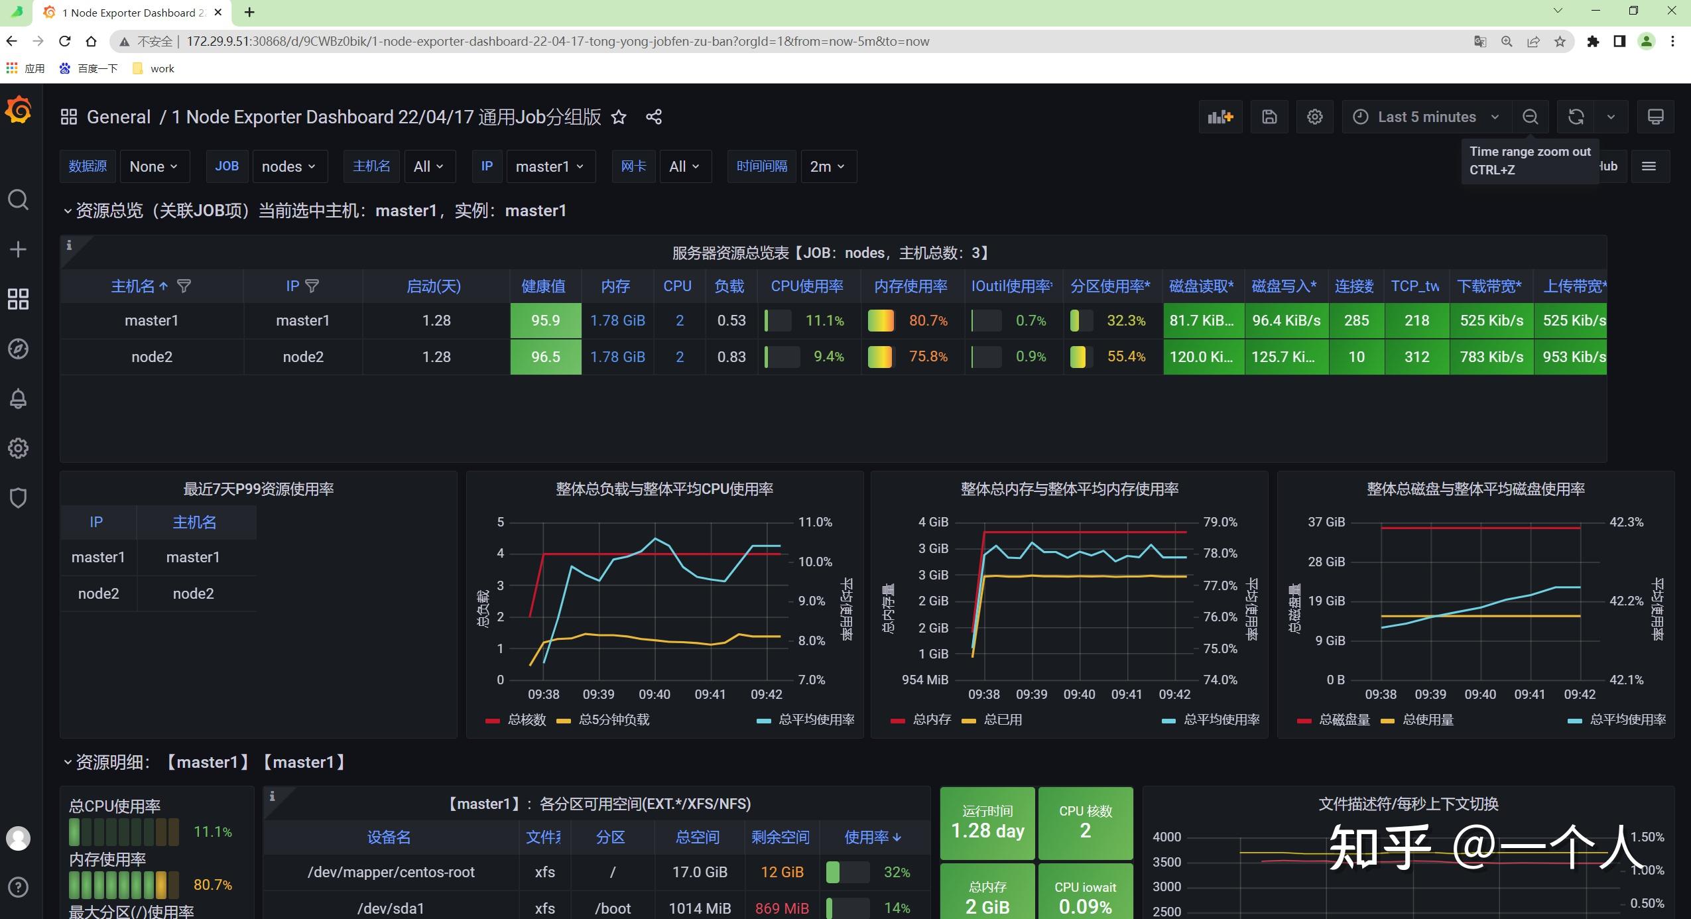Image resolution: width=1691 pixels, height=919 pixels.
Task: Refresh the dashboard with refresh icon
Action: pos(1576,117)
